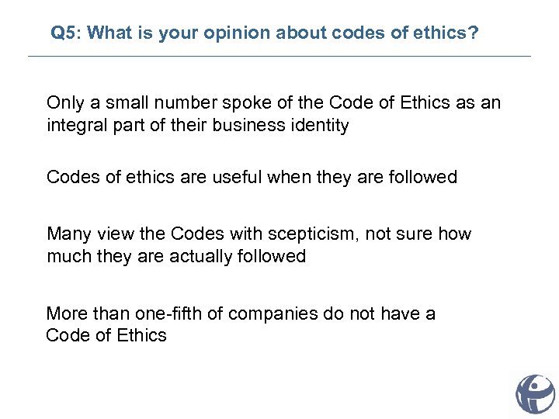Click the slide title "Q5: What is your opinion"

pos(264,33)
